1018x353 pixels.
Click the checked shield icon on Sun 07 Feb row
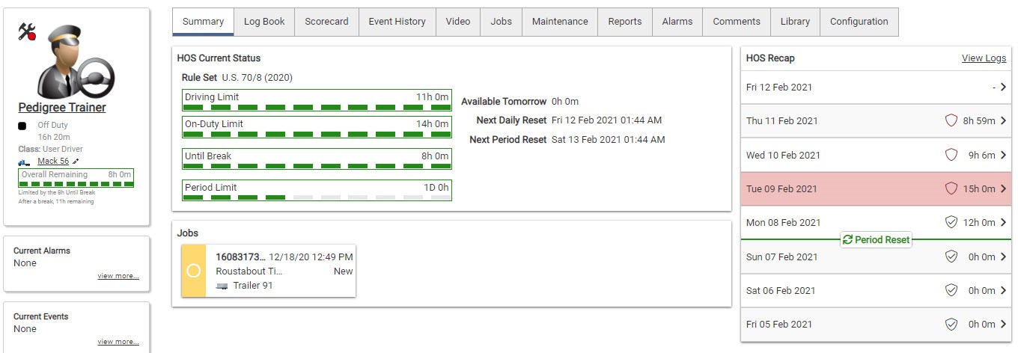coord(951,257)
